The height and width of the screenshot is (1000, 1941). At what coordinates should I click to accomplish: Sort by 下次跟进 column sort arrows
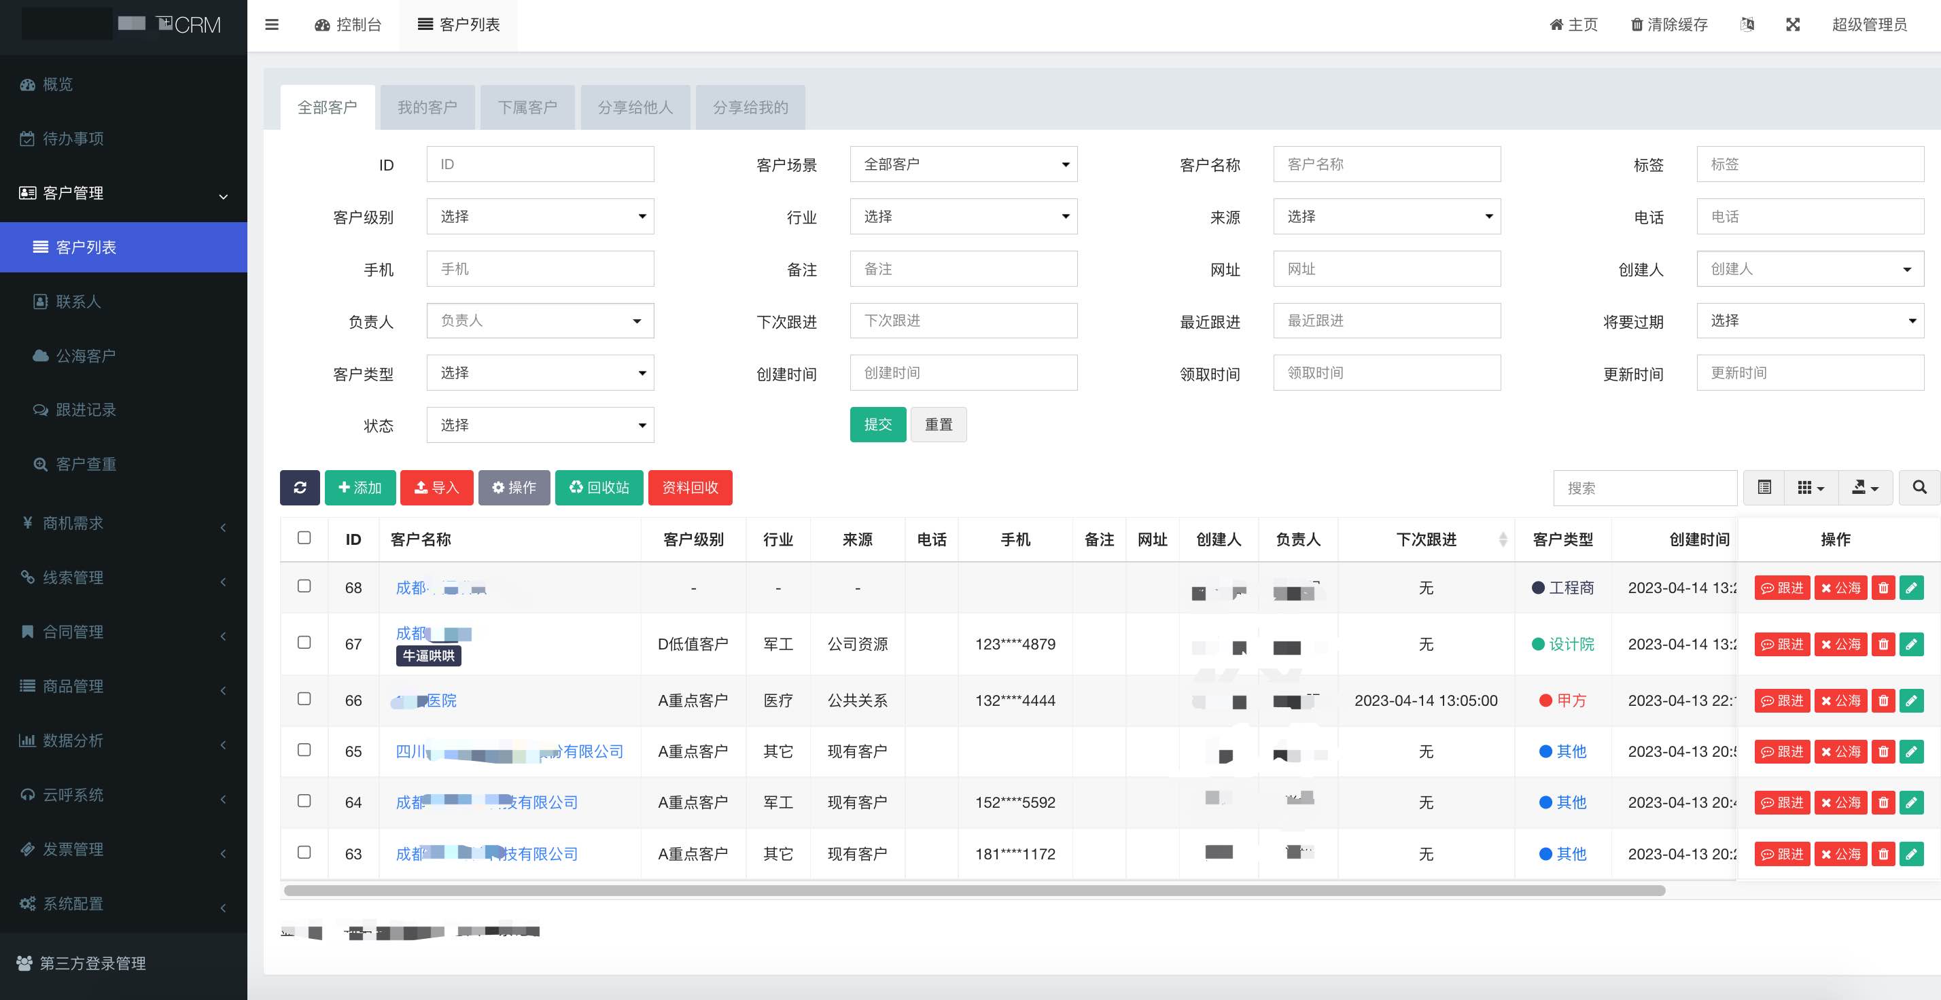tap(1503, 539)
